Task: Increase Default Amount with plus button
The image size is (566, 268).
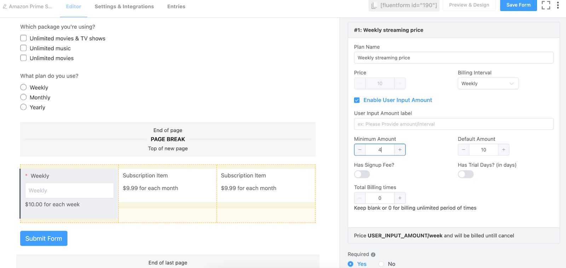Action: (x=503, y=150)
